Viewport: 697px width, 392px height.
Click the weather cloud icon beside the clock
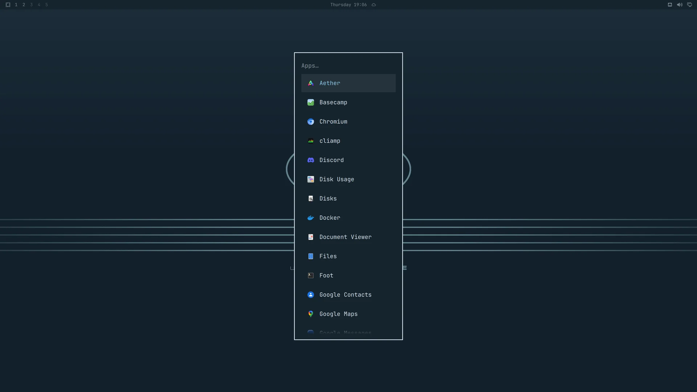point(374,5)
